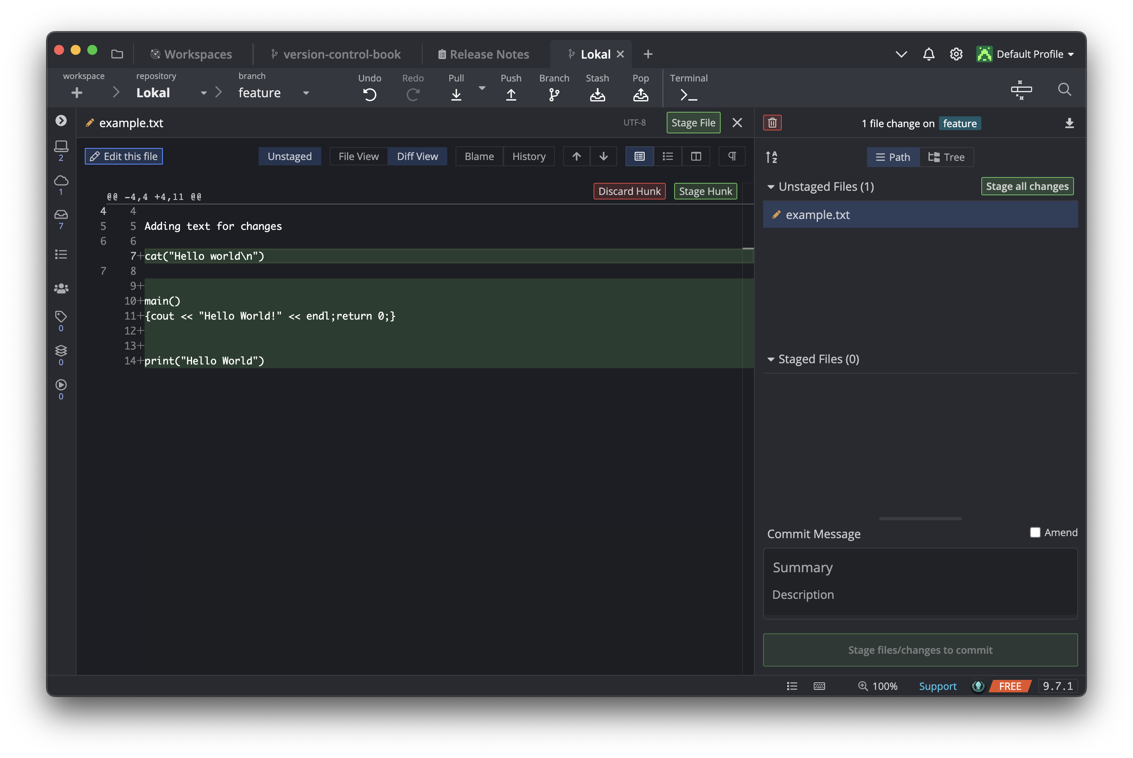Click the Stash toolbar icon
The height and width of the screenshot is (758, 1133).
[x=597, y=94]
